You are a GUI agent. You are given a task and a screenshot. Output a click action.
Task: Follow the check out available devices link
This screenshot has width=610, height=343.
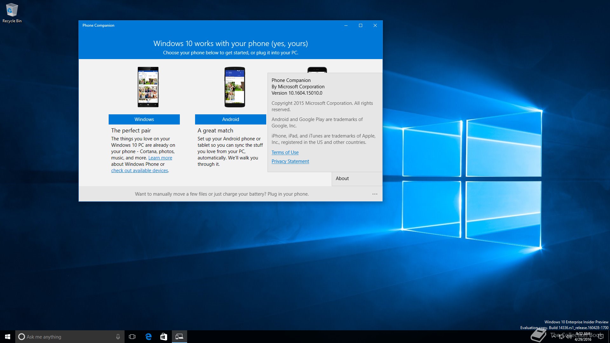click(x=139, y=171)
